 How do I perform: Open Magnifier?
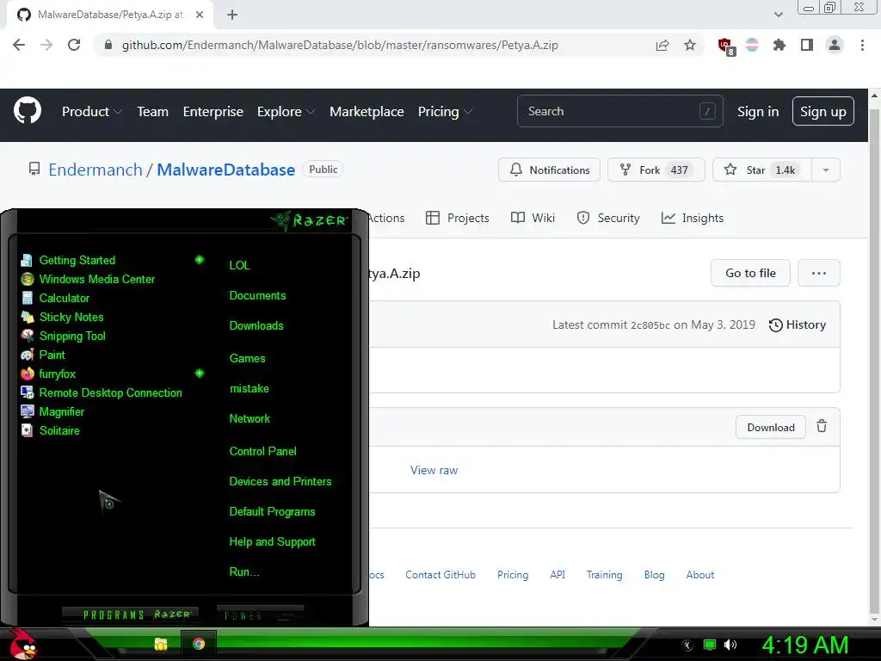tap(52, 412)
